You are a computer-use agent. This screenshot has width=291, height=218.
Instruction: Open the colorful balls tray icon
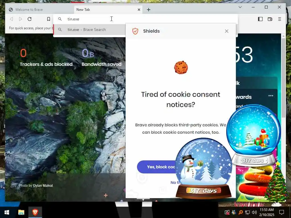click(234, 212)
